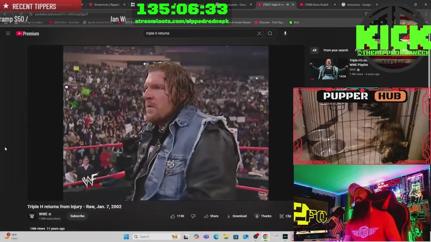Click the 14M views text
431x242 pixels.
click(37, 229)
